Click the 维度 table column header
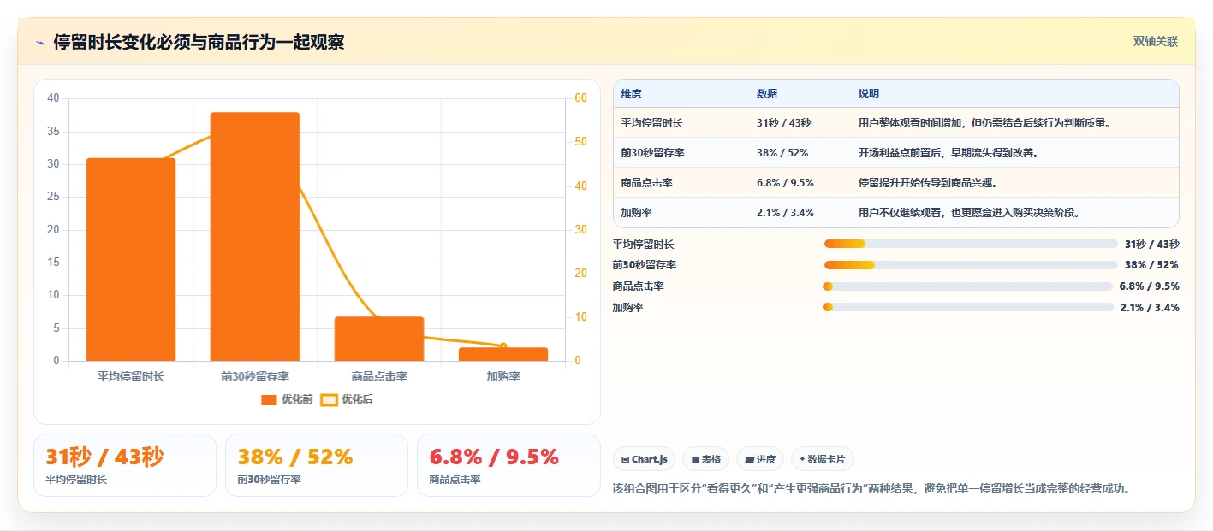1213x531 pixels. pos(632,94)
